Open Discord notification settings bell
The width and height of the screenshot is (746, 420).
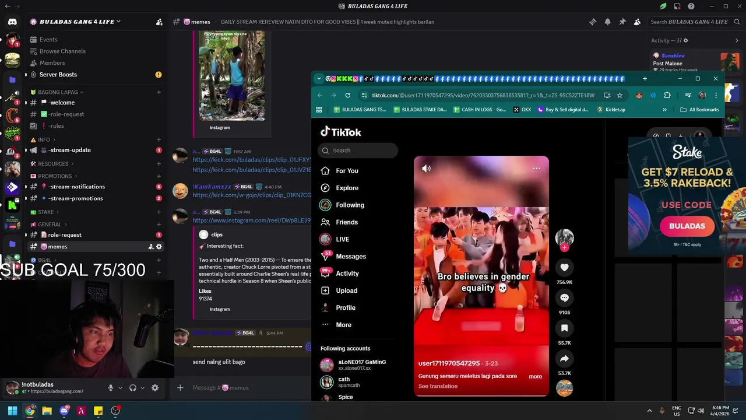pos(607,22)
